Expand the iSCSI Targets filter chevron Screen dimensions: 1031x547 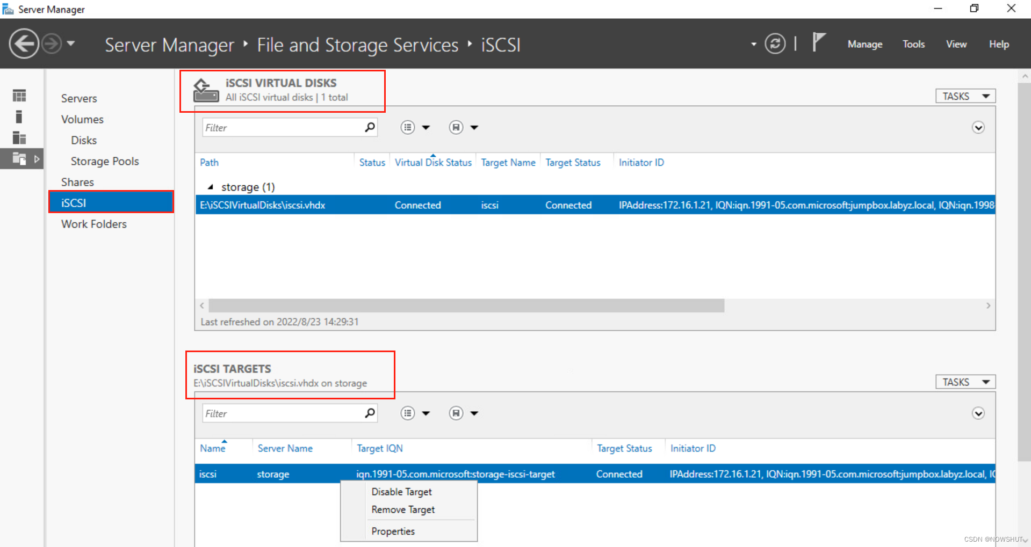(978, 413)
